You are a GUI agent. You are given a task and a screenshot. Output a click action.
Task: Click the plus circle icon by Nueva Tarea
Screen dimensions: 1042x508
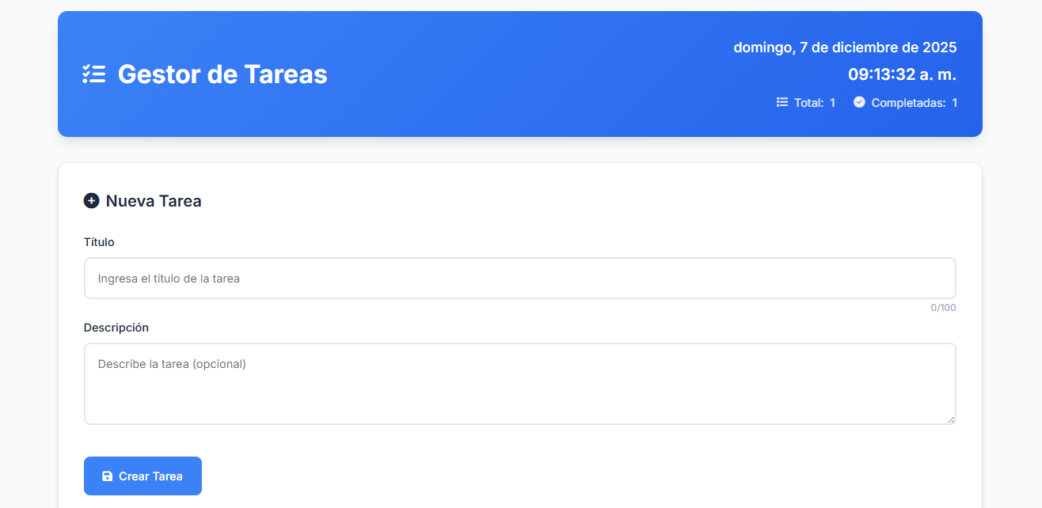click(92, 201)
